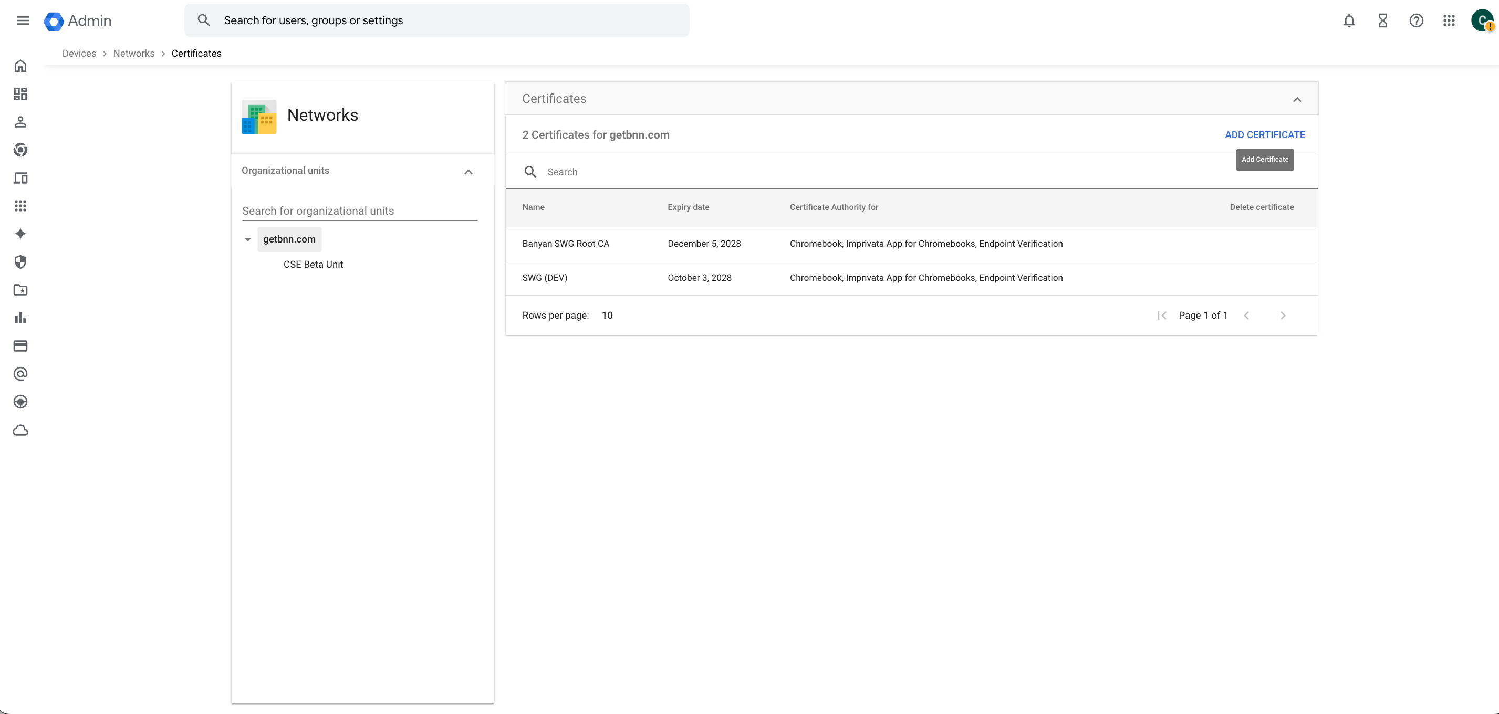This screenshot has width=1499, height=714.
Task: Open the Help question mark icon
Action: pyautogui.click(x=1416, y=21)
